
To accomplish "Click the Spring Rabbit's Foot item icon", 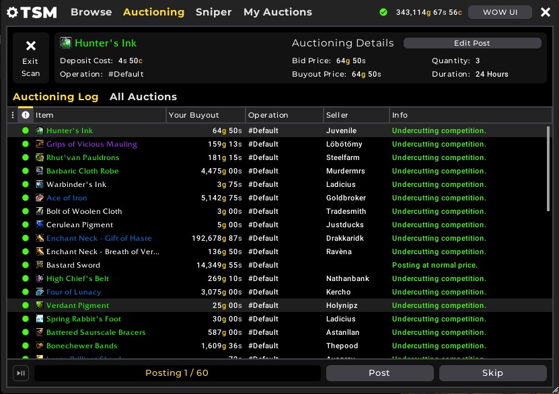I will coord(40,319).
